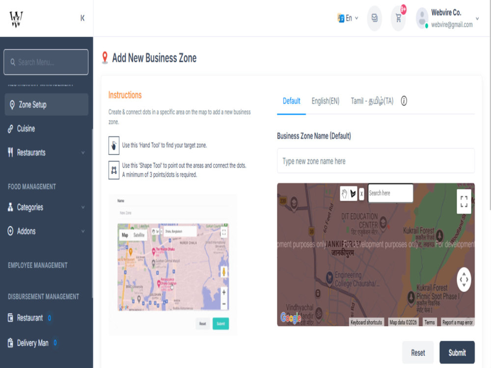Click the Hand Tool icon in instructions
The width and height of the screenshot is (491, 368).
coord(114,146)
